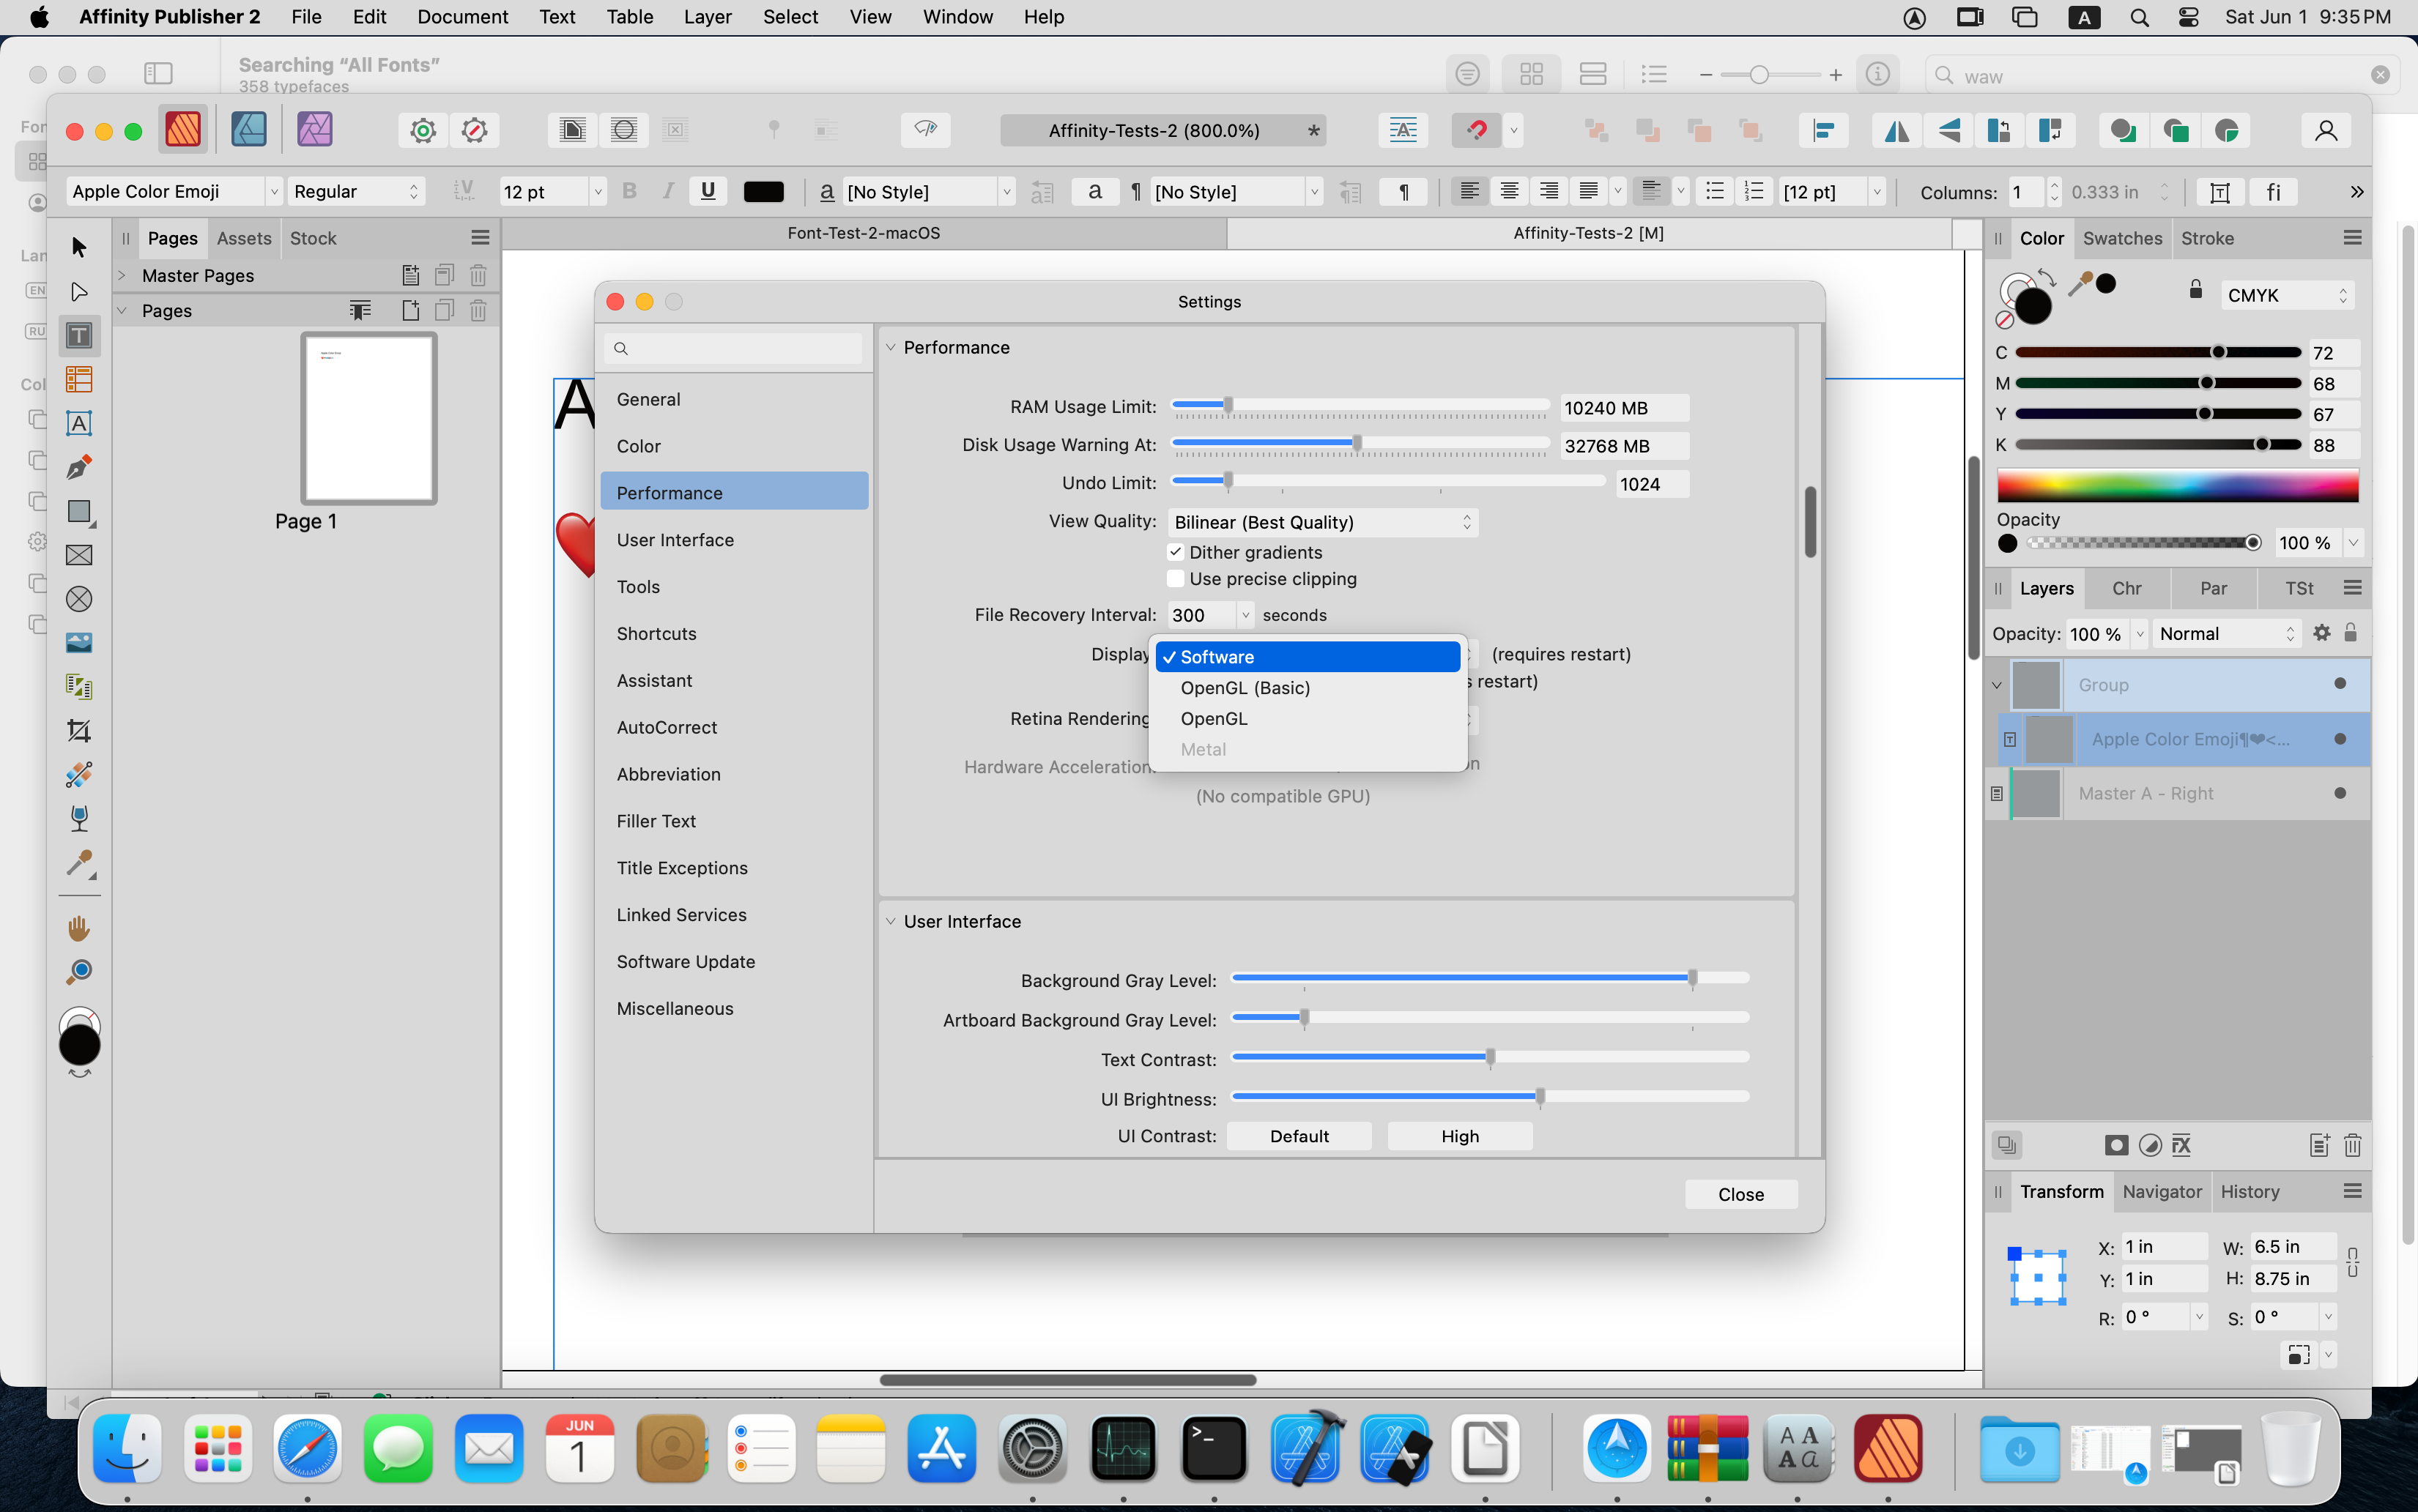The height and width of the screenshot is (1512, 2418).
Task: Collapse the User Interface section
Action: (891, 921)
